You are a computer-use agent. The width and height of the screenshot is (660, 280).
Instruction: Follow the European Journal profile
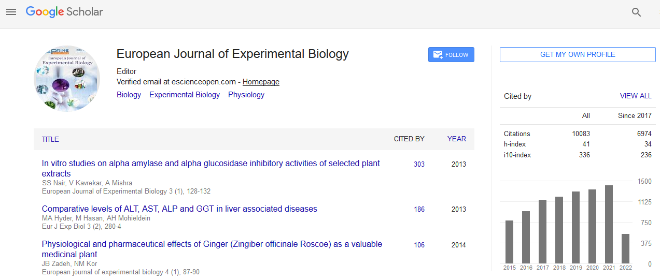click(x=451, y=55)
